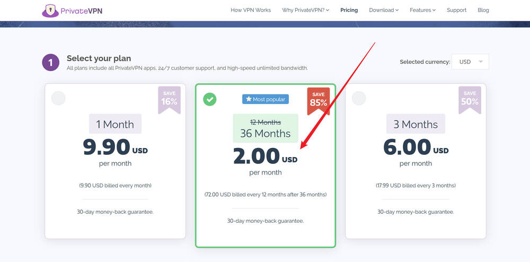Click the '9.90 USD billed every month' text
The height and width of the screenshot is (262, 530).
pos(115,185)
